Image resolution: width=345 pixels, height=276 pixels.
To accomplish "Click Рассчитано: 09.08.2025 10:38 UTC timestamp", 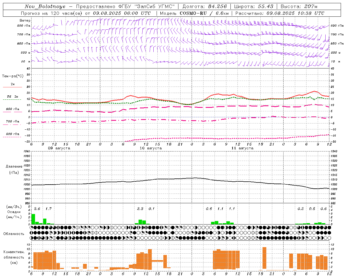I will 280,13.
